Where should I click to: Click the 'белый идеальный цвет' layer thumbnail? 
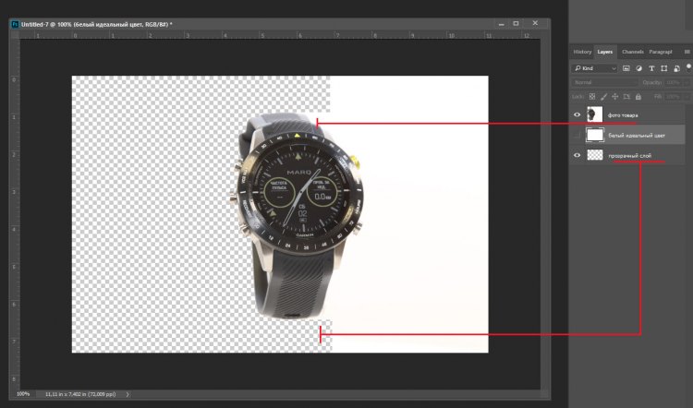click(595, 135)
